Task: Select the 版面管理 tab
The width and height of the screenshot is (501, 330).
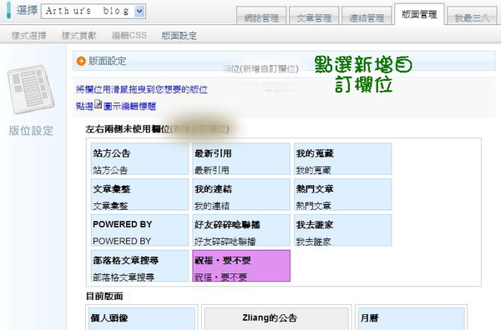Action: point(419,14)
